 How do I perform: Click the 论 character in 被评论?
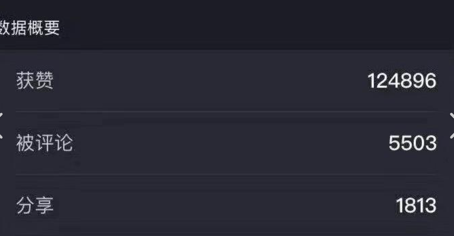[x=64, y=143]
